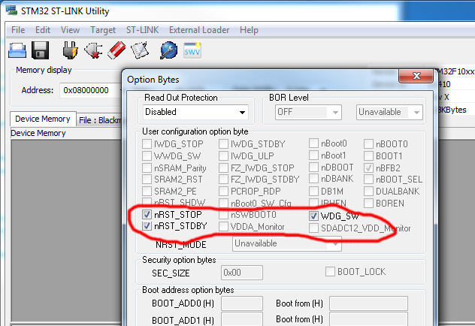The width and height of the screenshot is (475, 326).
Task: Uncheck the nRST_STOP checkbox
Action: click(x=147, y=215)
